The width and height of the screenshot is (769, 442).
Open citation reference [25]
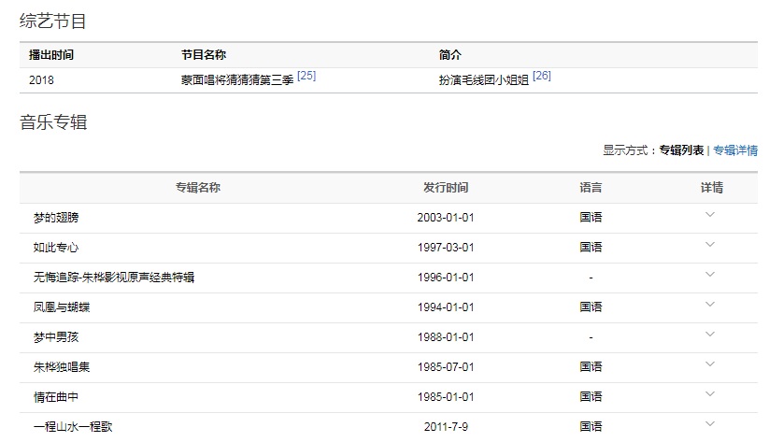click(306, 76)
